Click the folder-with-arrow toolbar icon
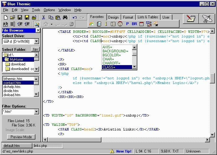The height and width of the screenshot is (155, 217). pyautogui.click(x=34, y=17)
